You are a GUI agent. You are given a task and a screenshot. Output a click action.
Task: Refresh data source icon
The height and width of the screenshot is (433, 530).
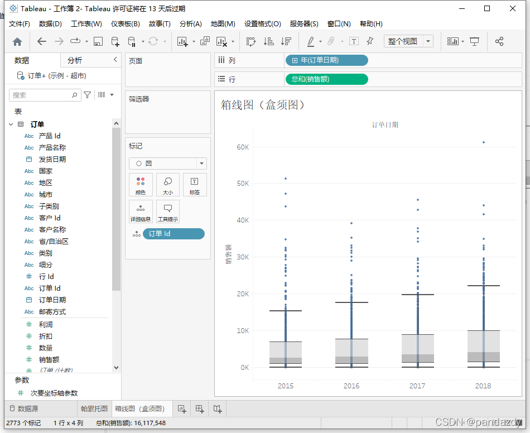pyautogui.click(x=153, y=42)
